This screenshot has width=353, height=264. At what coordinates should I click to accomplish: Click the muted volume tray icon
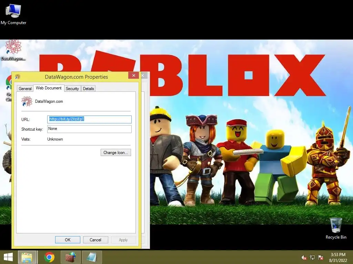304,257
